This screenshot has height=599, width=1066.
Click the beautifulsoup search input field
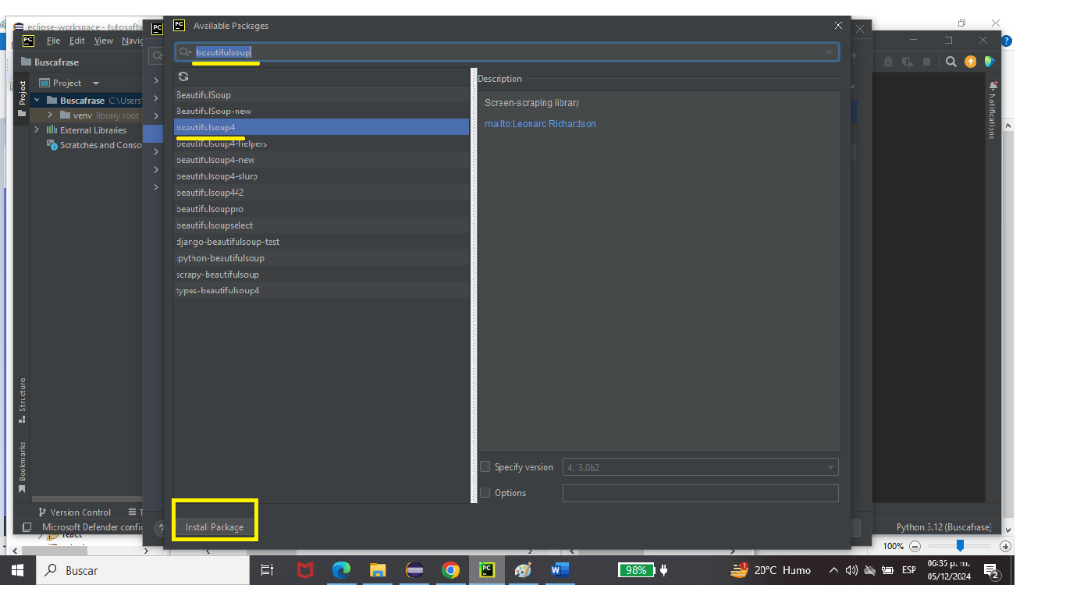coord(507,52)
